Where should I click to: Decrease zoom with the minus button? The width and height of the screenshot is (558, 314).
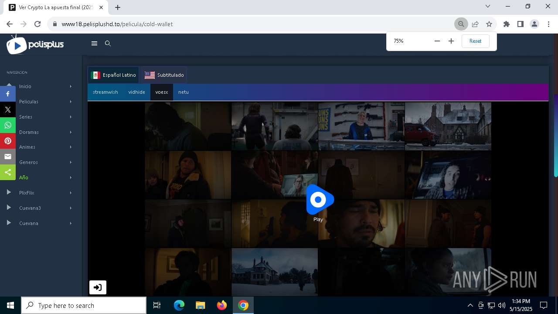pyautogui.click(x=437, y=41)
